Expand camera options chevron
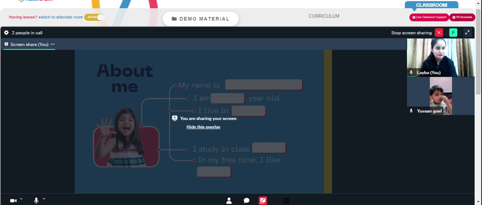 [21, 199]
